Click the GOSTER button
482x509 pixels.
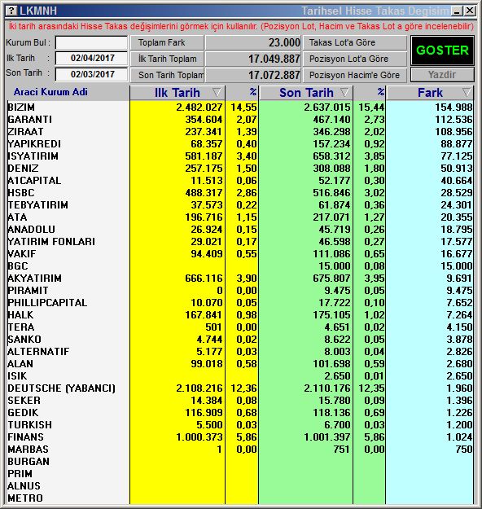(442, 50)
